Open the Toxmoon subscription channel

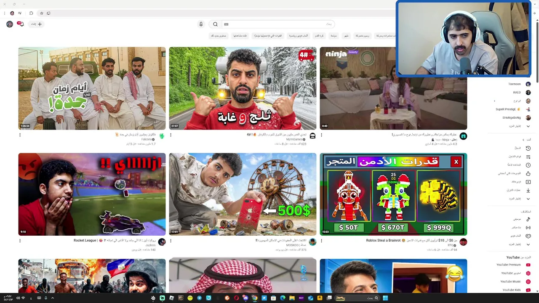(x=519, y=84)
